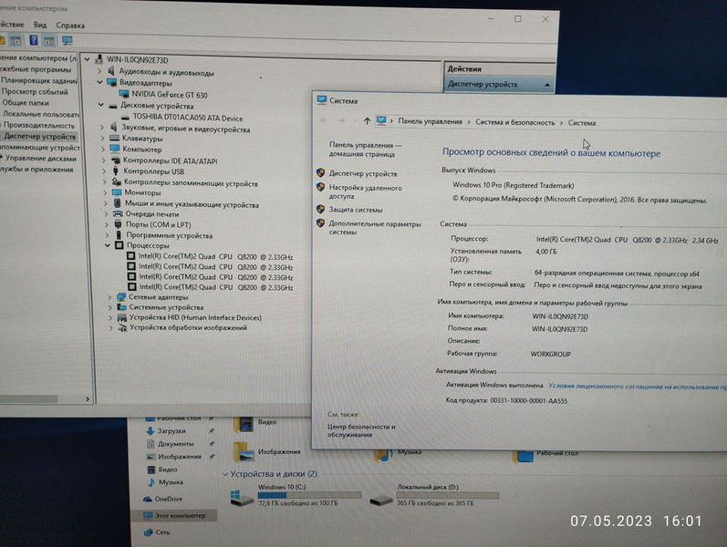Screen dimensions: 727x547
Task: Click shield icon next to Защита системы
Action: pos(321,209)
